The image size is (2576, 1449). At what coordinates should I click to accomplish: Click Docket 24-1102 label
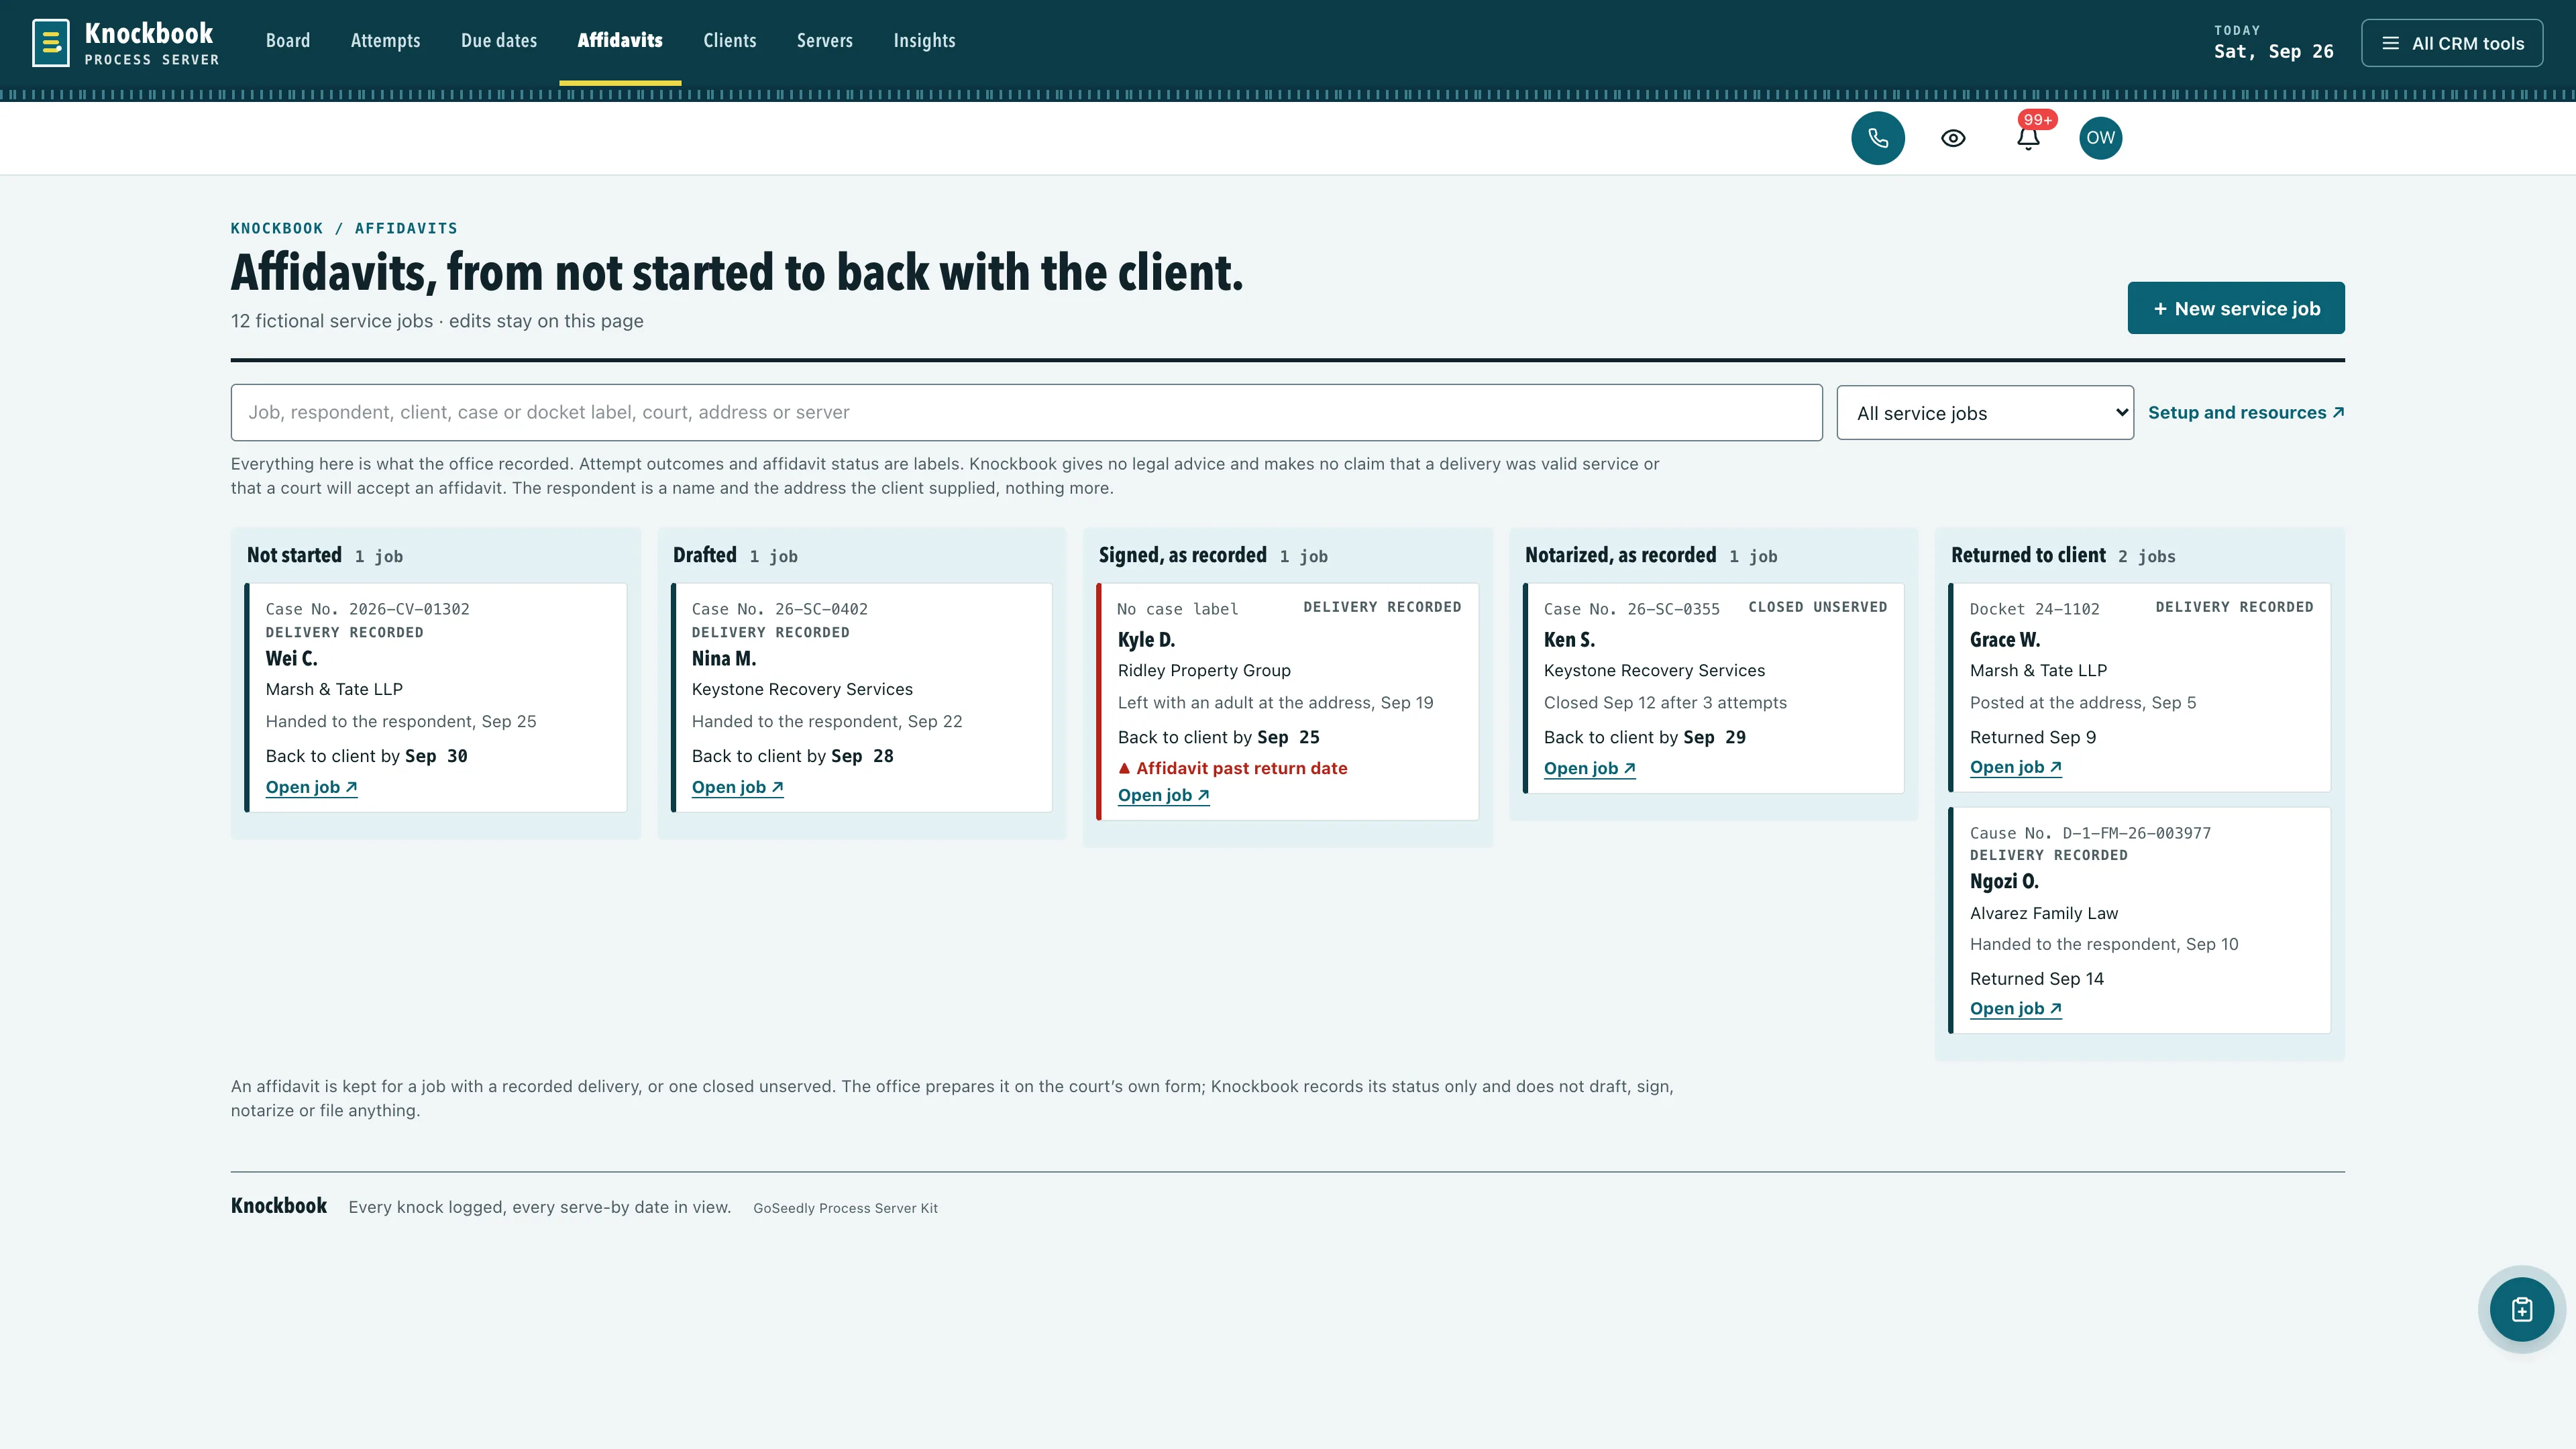(2035, 609)
